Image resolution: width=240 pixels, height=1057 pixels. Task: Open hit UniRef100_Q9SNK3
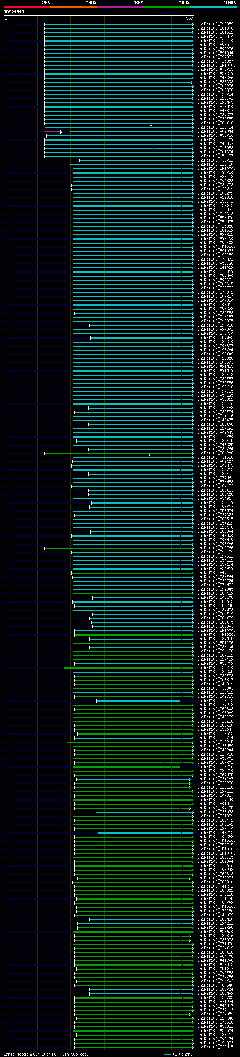215,103
